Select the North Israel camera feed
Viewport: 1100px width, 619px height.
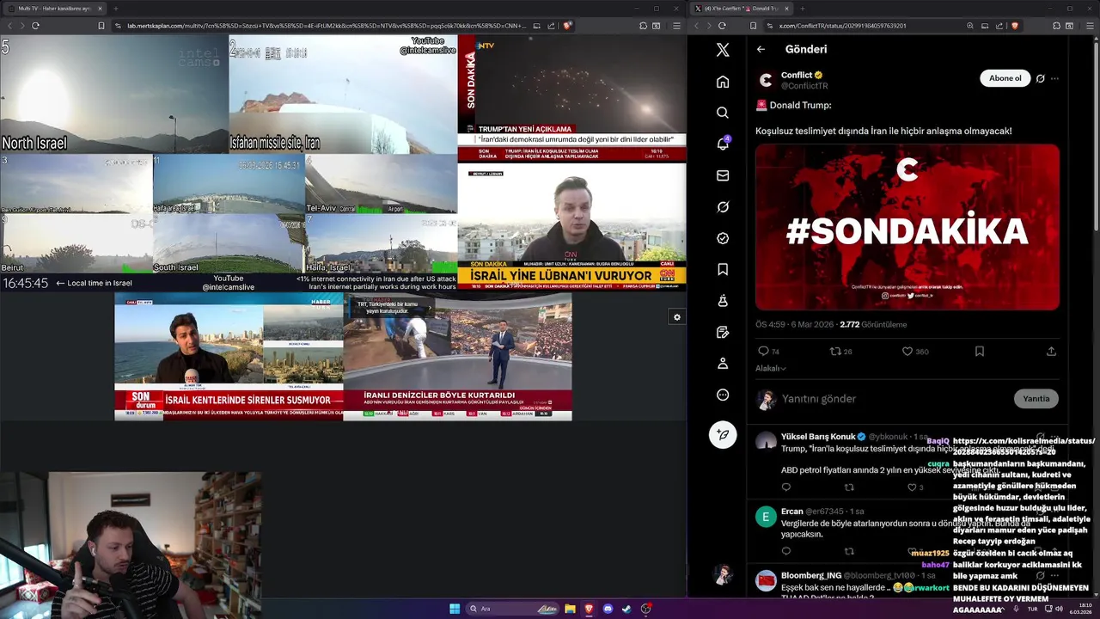[x=114, y=94]
